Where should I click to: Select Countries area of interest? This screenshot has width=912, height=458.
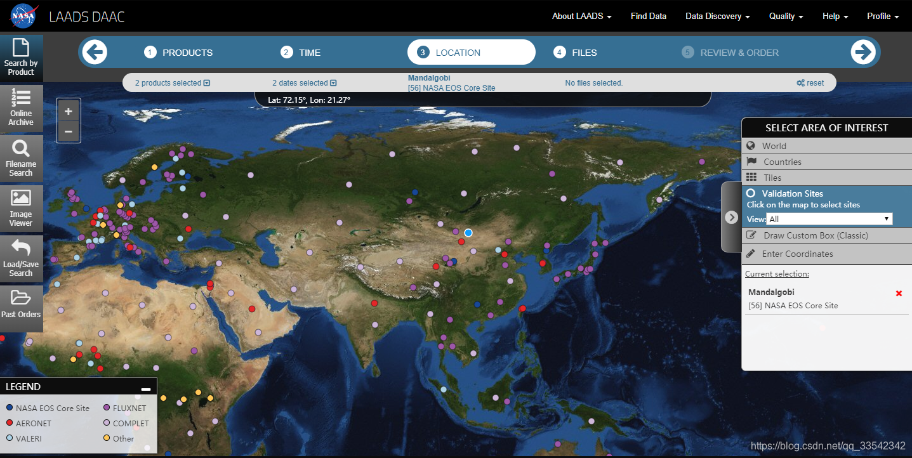(x=827, y=162)
